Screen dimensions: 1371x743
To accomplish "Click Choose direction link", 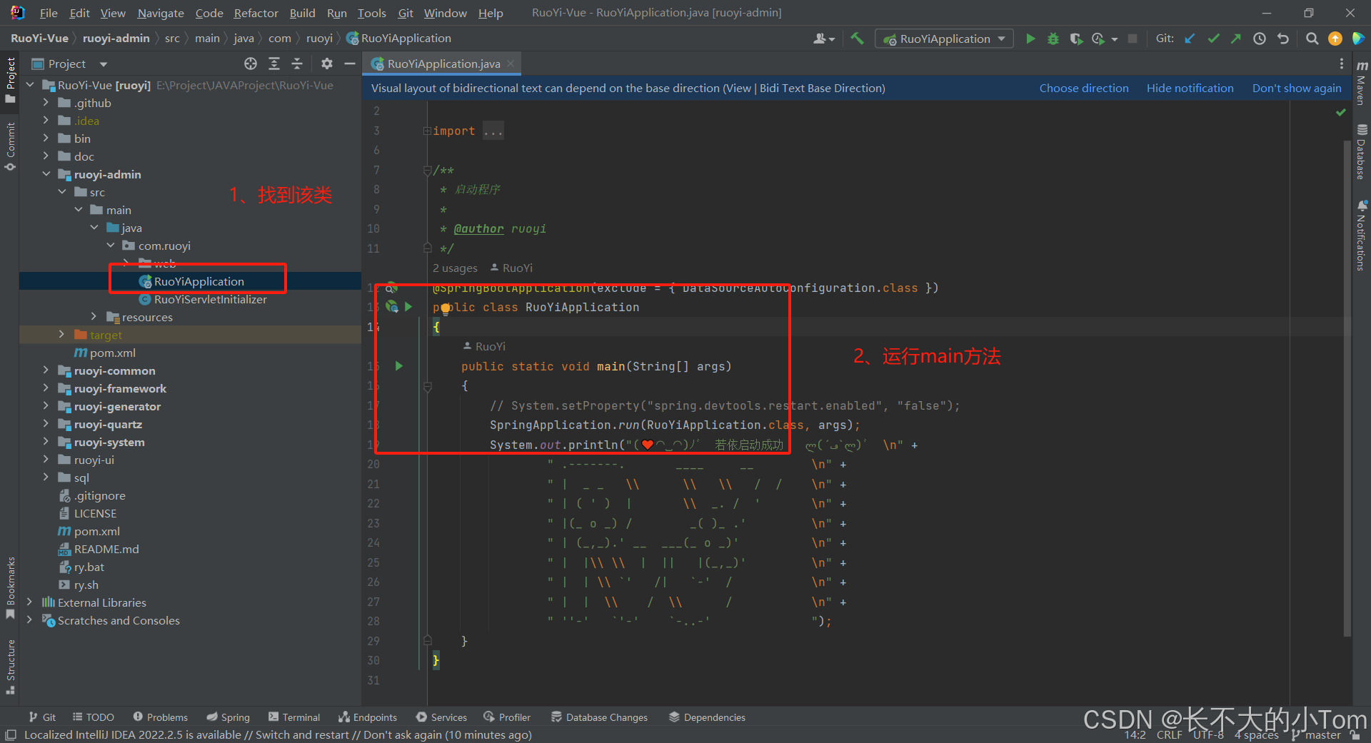I will coord(1083,88).
